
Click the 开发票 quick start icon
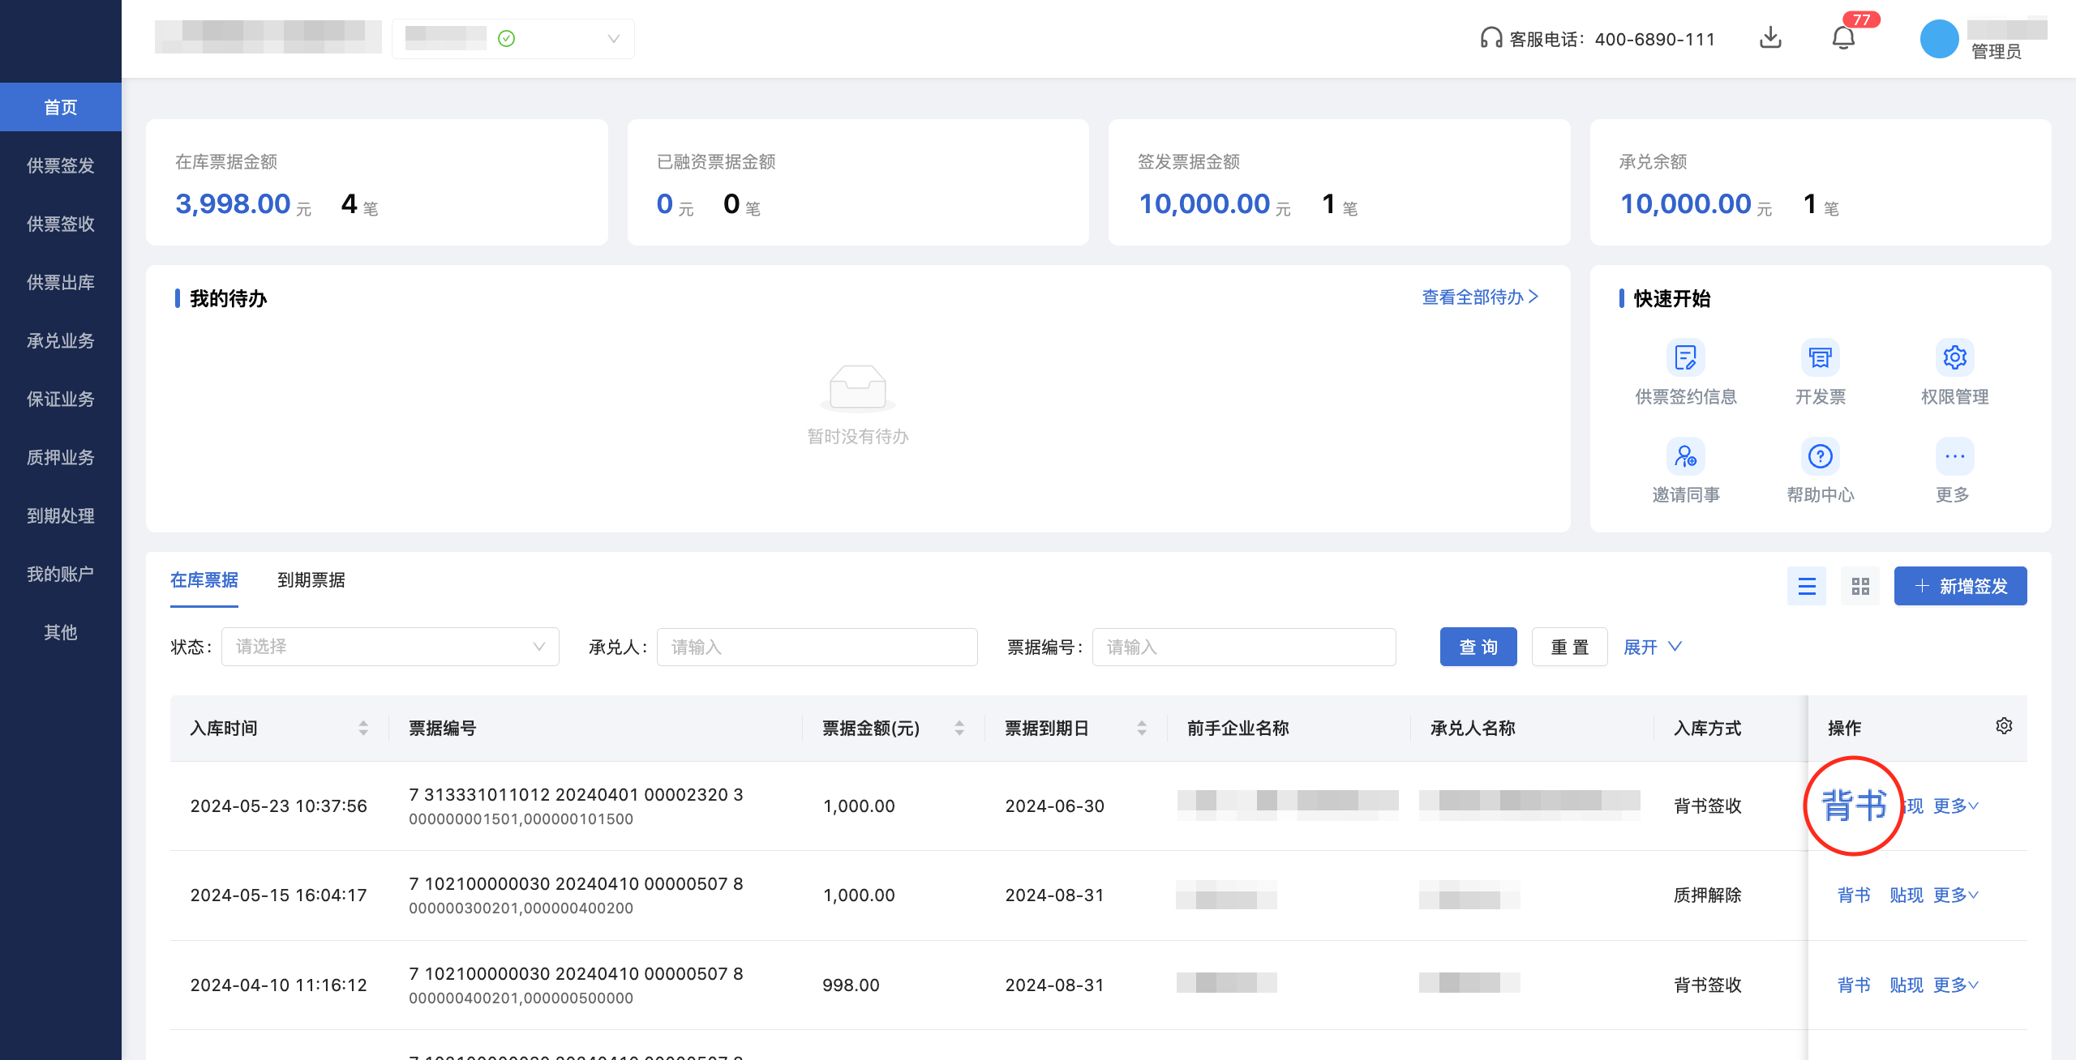point(1820,357)
